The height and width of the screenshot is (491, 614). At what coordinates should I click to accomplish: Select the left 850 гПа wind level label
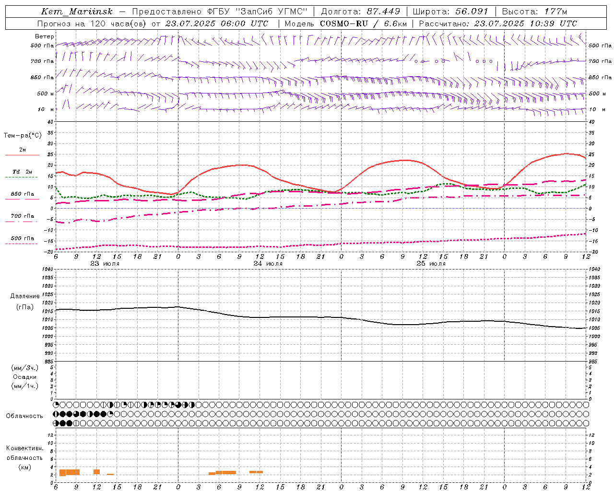pyautogui.click(x=42, y=77)
